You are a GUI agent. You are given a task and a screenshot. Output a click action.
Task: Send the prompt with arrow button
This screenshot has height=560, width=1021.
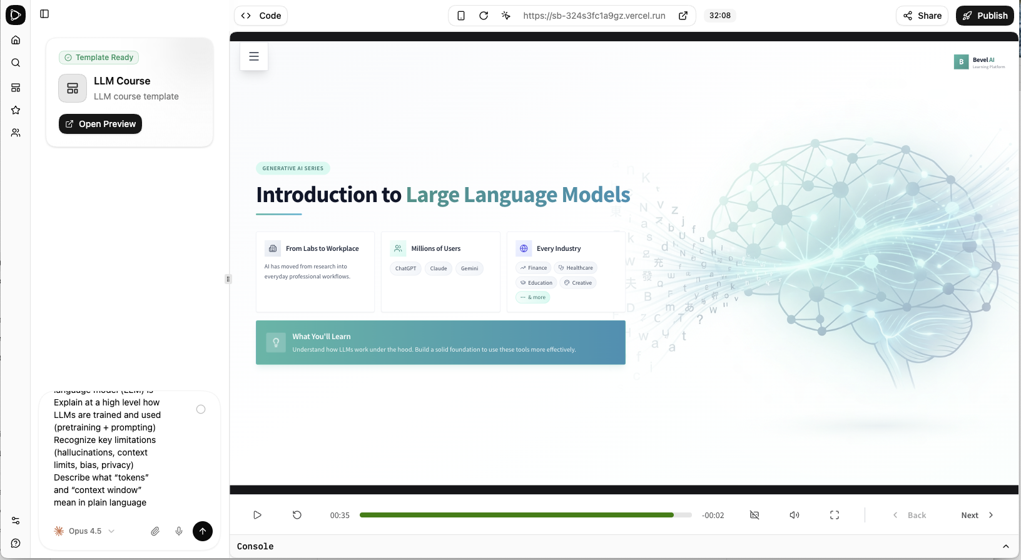coord(203,531)
